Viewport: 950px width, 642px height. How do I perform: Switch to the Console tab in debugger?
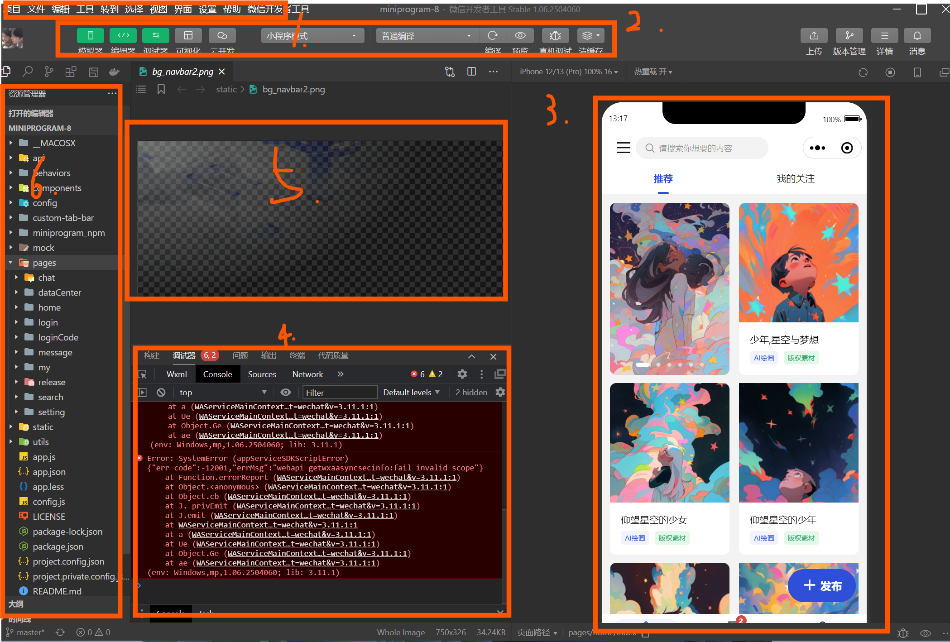point(217,374)
